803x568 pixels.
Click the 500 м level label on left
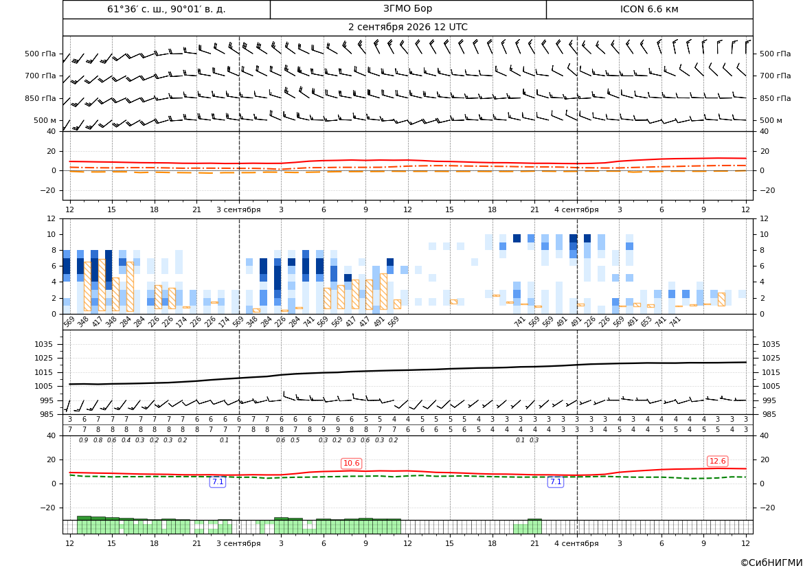click(45, 120)
